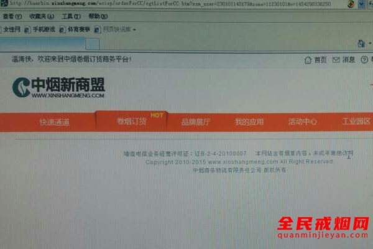
Task: Click the welcome message 欢迎来到中烟卷烟订货商务平台
Action: click(x=84, y=59)
